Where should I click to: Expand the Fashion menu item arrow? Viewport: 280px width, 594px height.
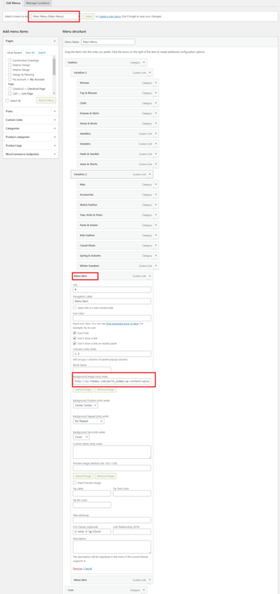[144, 62]
